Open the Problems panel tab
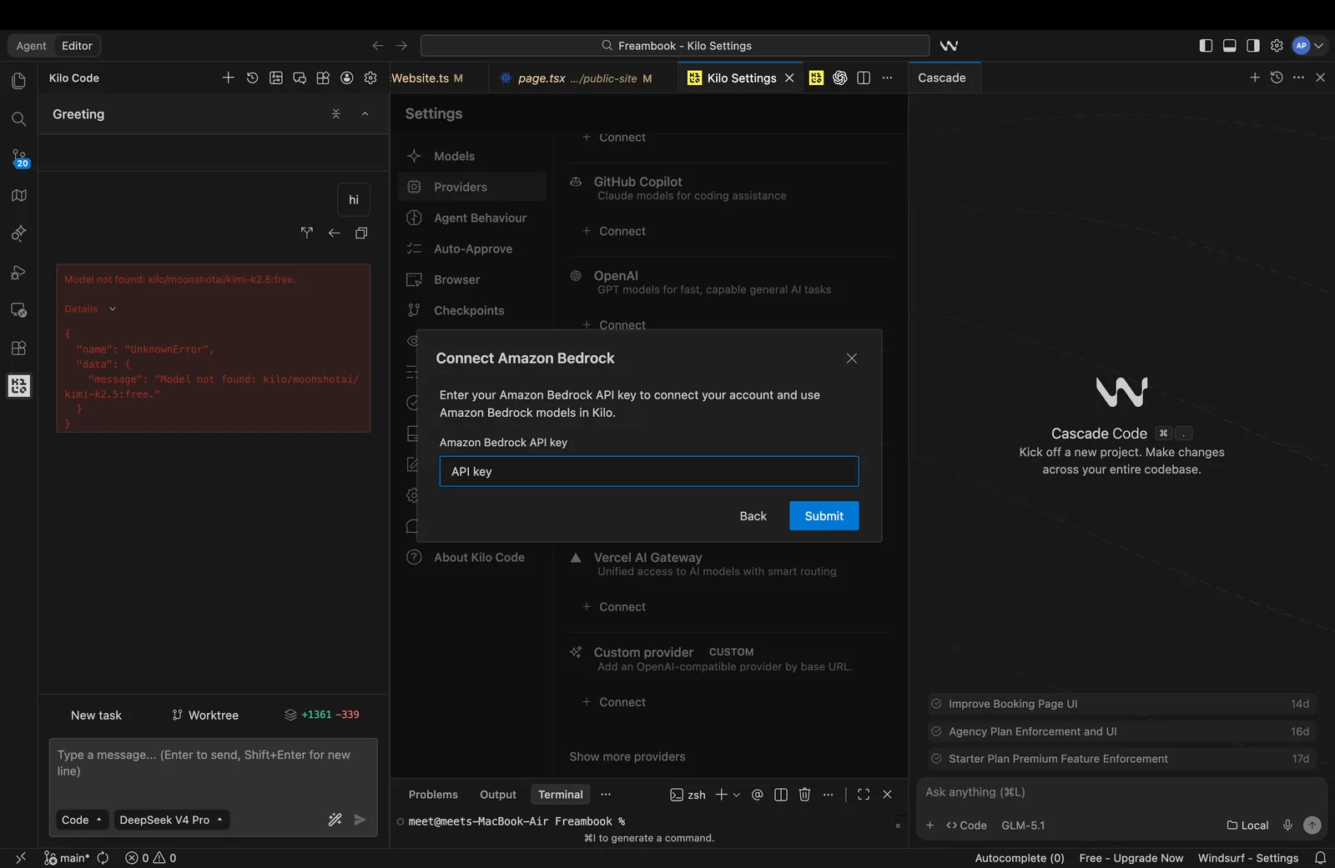This screenshot has width=1335, height=868. point(433,795)
